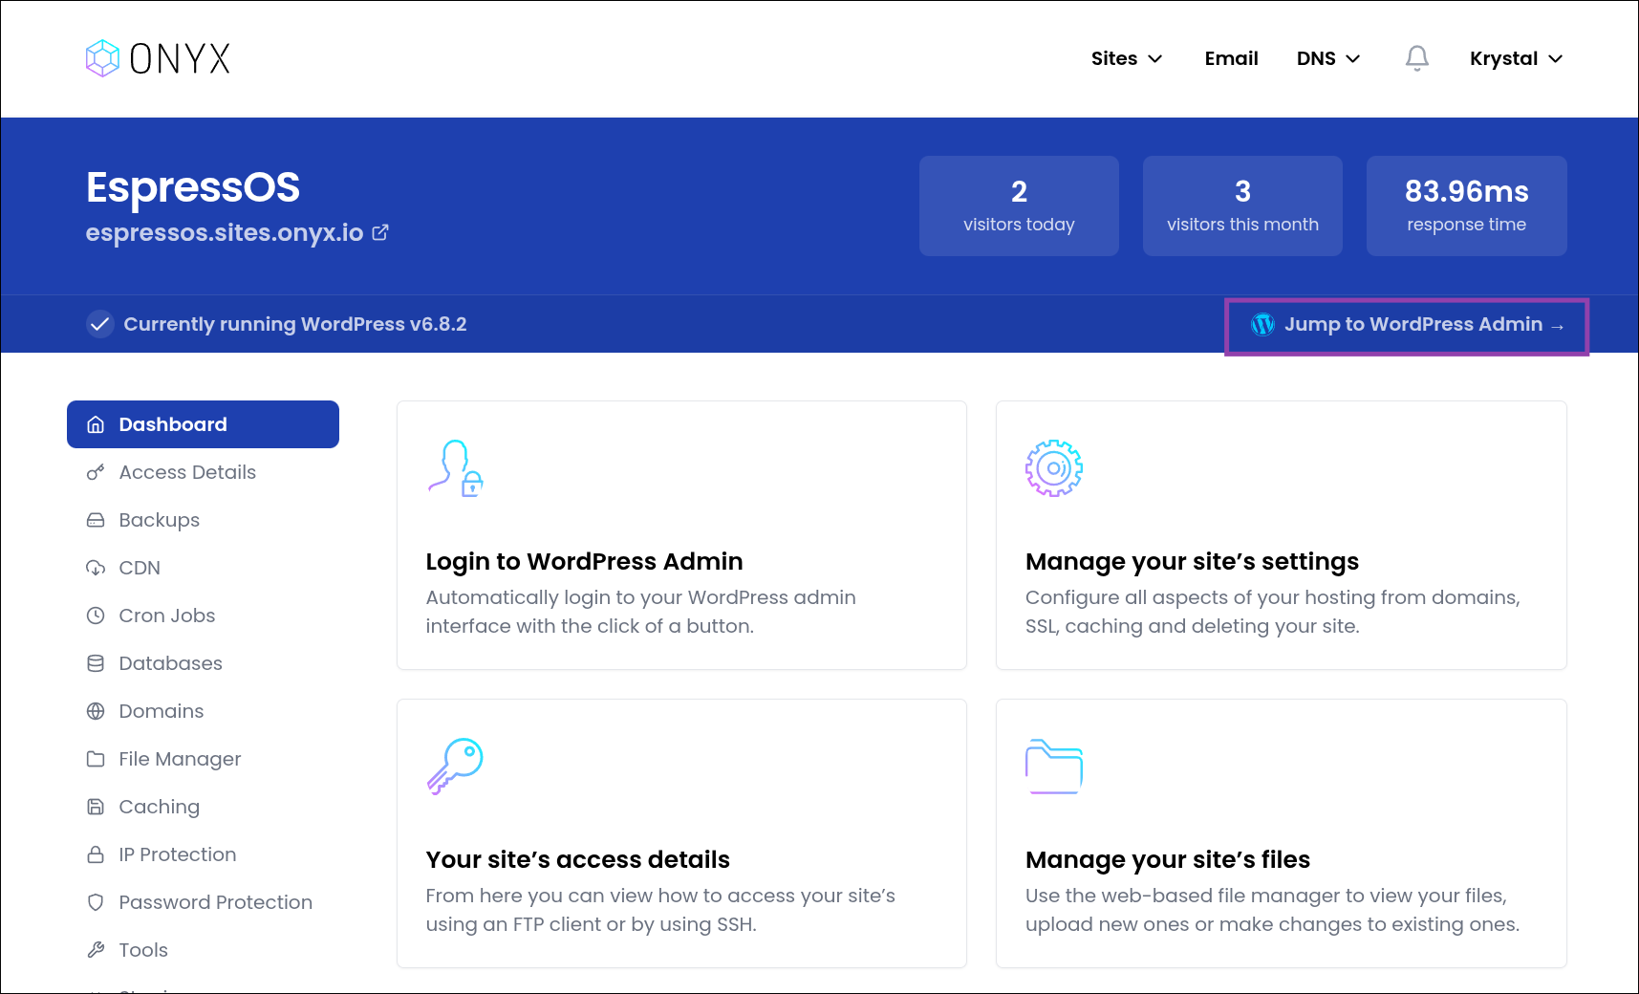The width and height of the screenshot is (1639, 994).
Task: Click the Dashboard home icon
Action: click(x=96, y=424)
